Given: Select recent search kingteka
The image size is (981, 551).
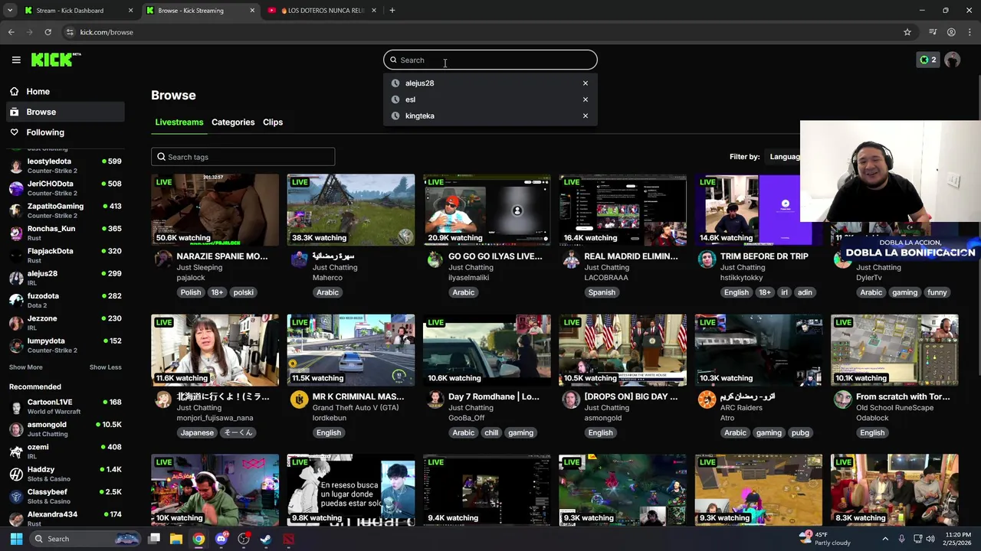Looking at the screenshot, I should [x=419, y=116].
